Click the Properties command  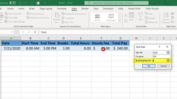tap(68, 18)
